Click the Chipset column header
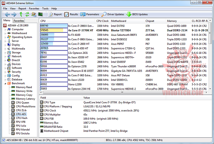The height and width of the screenshot is (144, 214). coord(155,21)
